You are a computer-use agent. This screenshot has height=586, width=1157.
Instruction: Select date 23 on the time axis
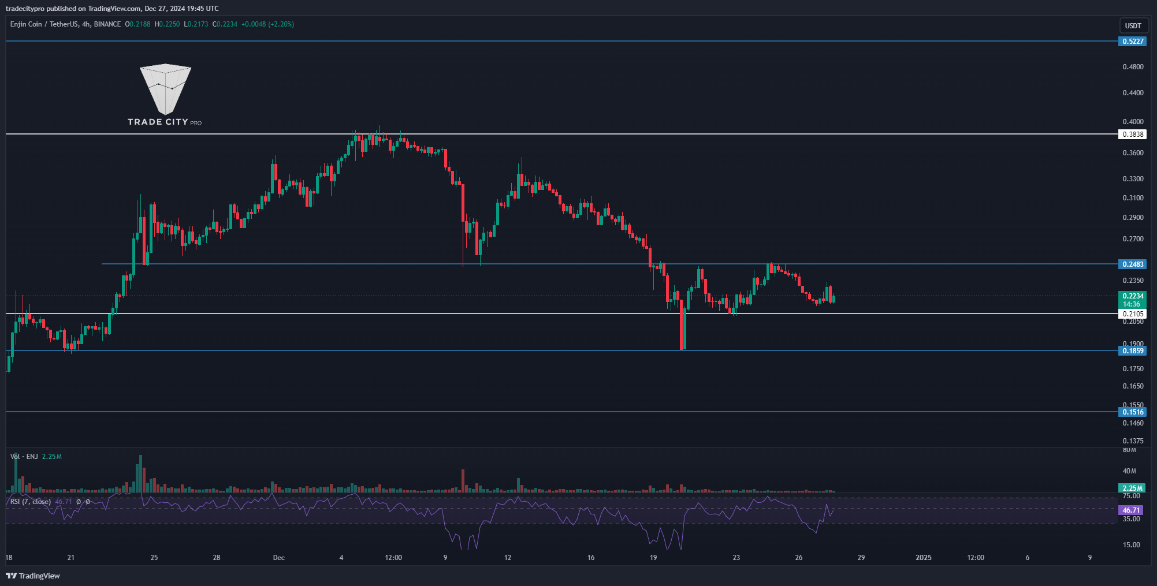(736, 558)
